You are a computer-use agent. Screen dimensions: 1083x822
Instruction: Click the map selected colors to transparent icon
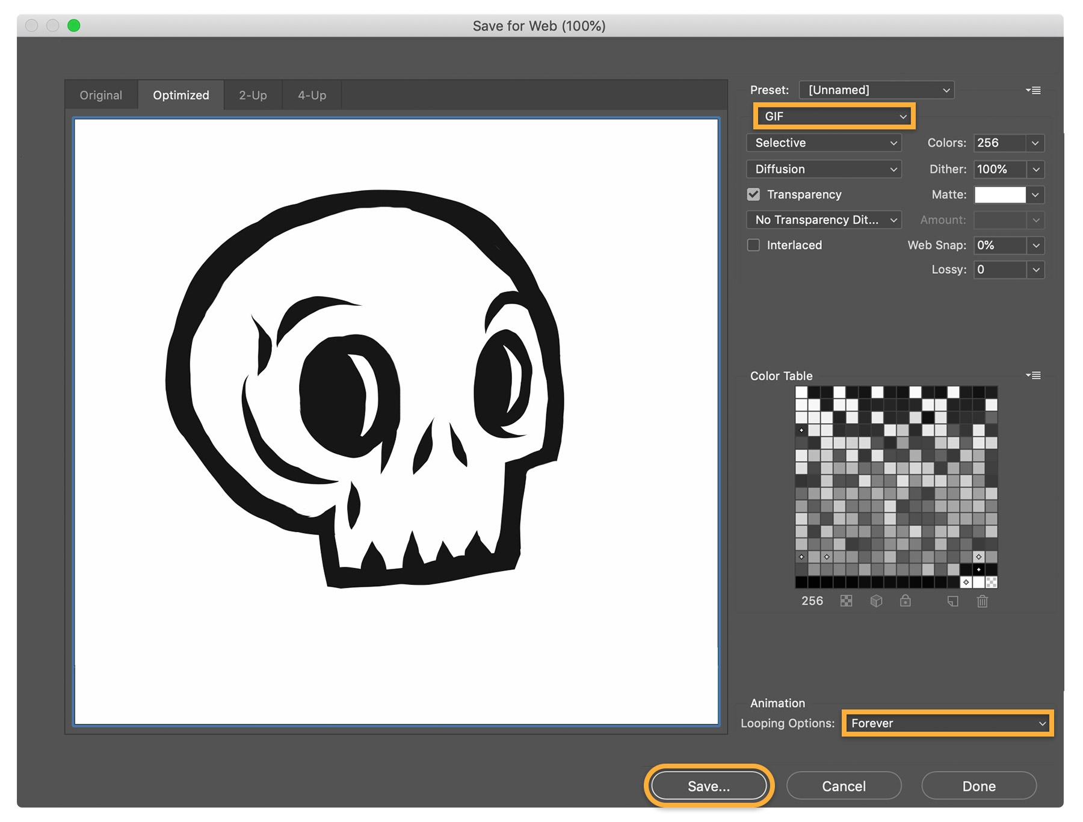pyautogui.click(x=846, y=601)
